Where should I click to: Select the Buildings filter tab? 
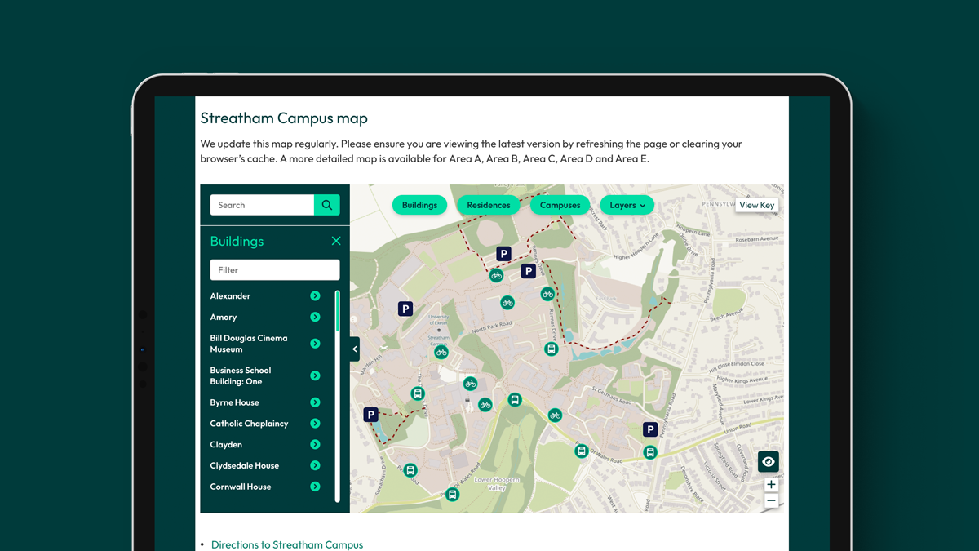(419, 205)
